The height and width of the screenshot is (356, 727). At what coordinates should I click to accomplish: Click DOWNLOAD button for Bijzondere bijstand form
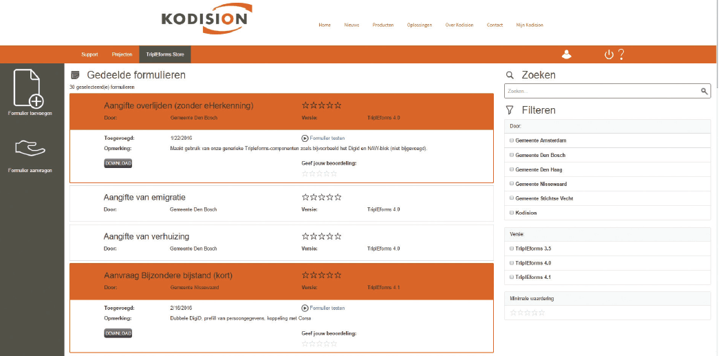pyautogui.click(x=118, y=333)
